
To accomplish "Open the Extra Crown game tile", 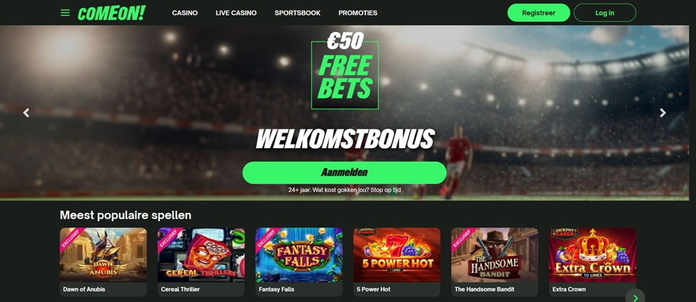I will (592, 261).
